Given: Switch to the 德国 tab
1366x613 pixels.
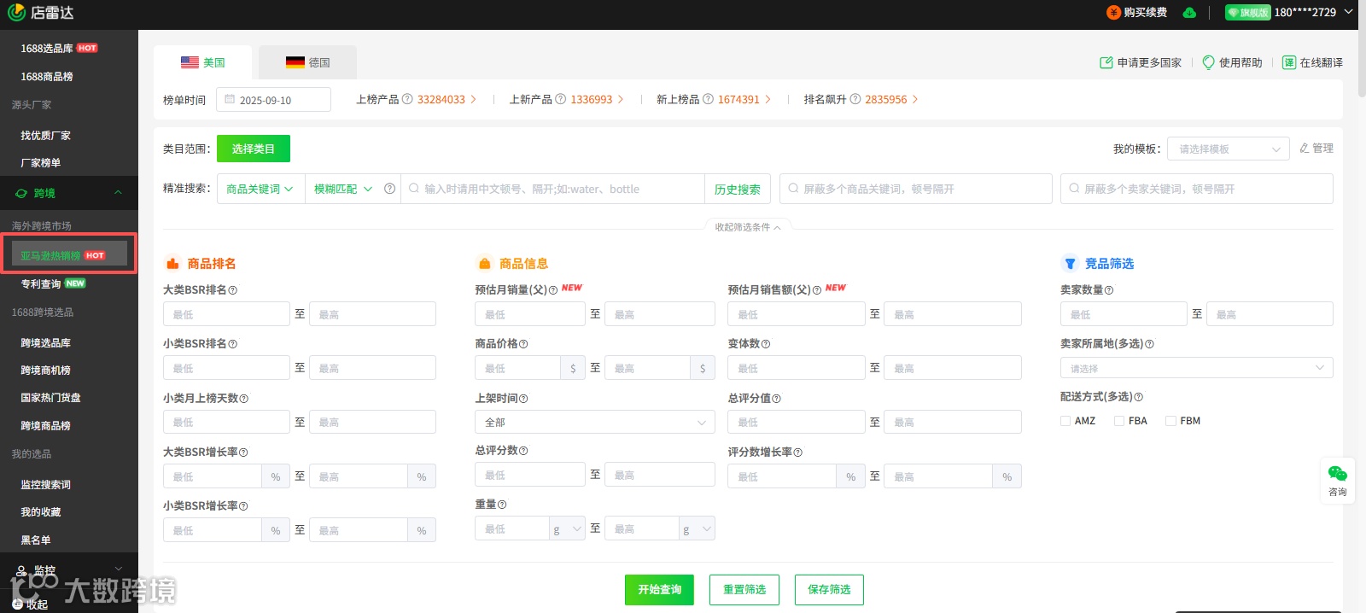Looking at the screenshot, I should coord(308,62).
